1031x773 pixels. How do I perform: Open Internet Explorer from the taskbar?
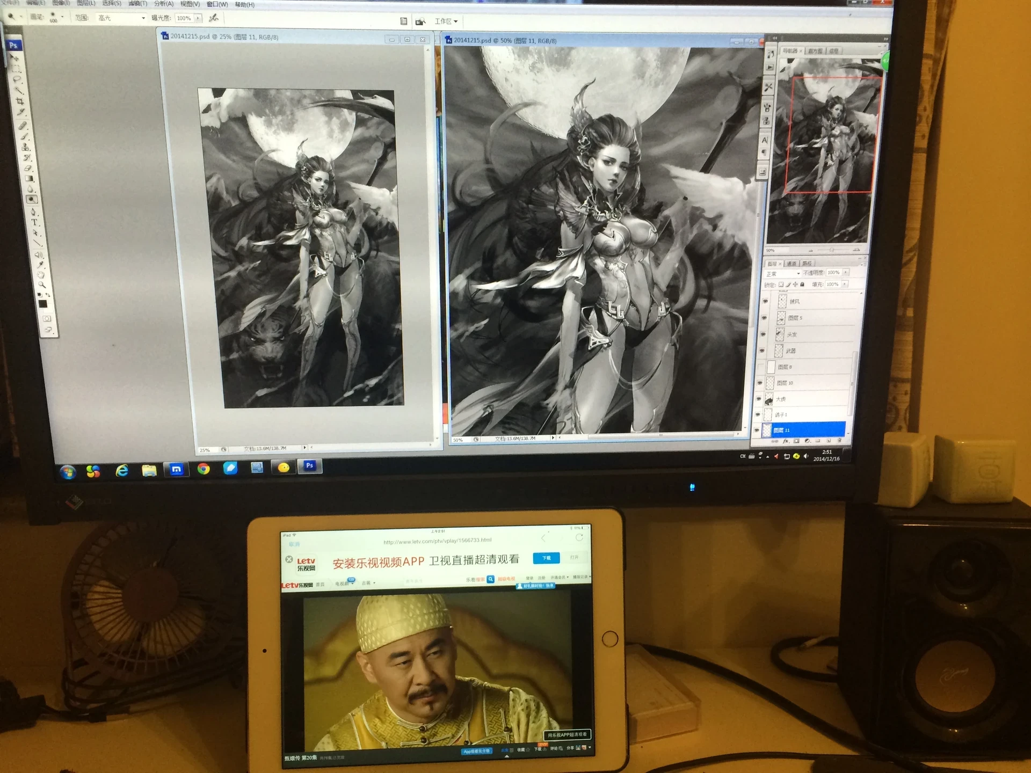[x=122, y=470]
